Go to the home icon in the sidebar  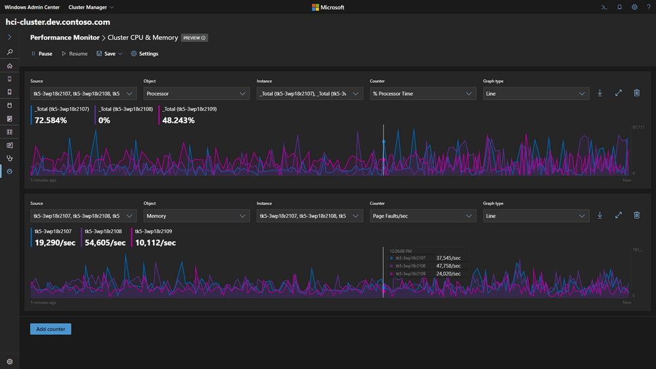(9, 66)
